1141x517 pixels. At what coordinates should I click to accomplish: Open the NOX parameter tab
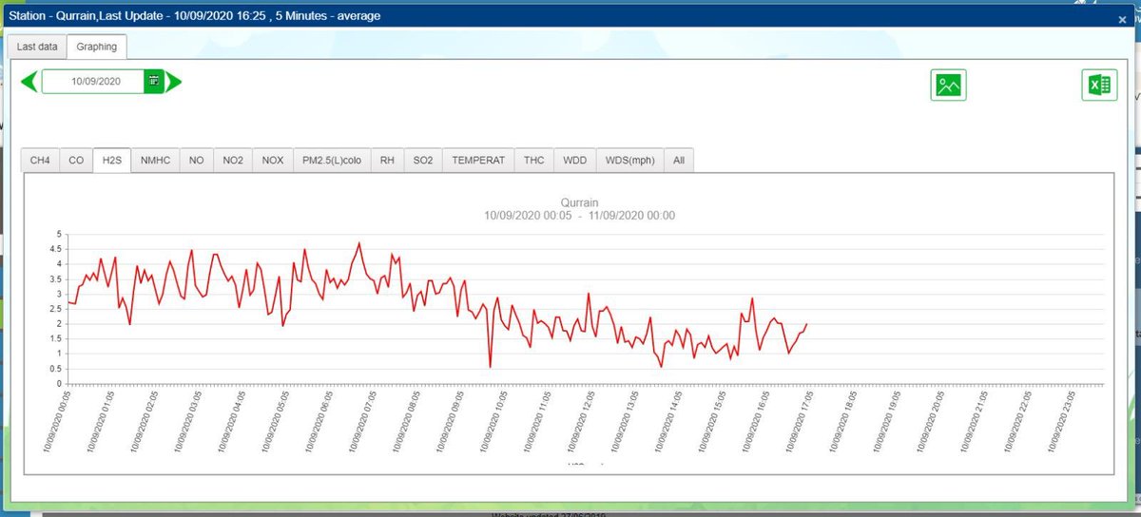point(273,161)
